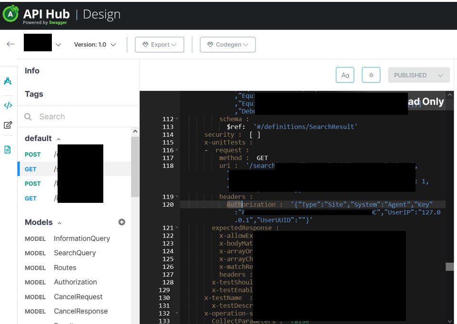Open the Info section
The height and width of the screenshot is (324, 457).
pos(31,71)
